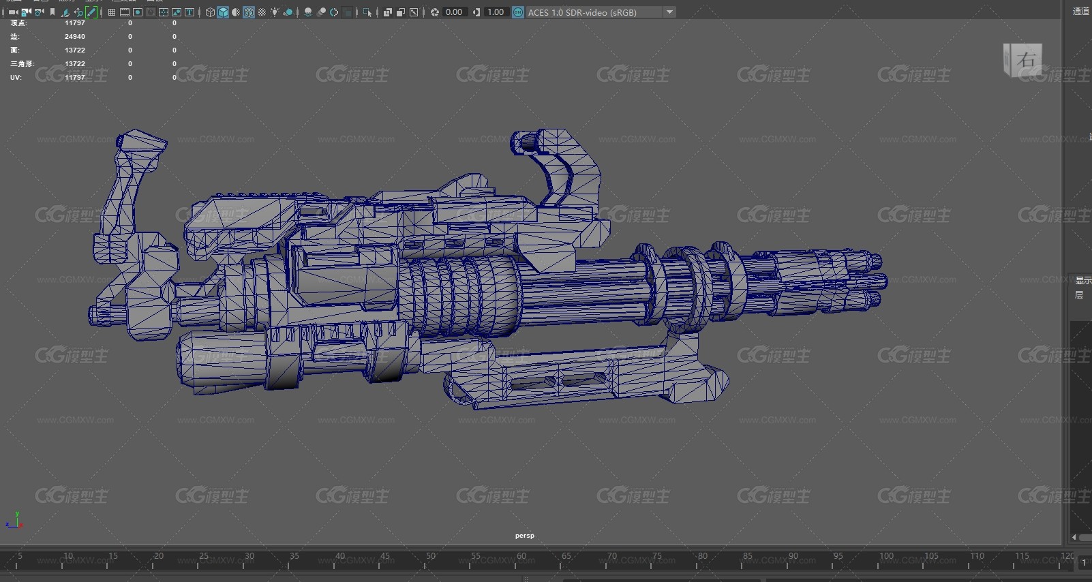Toggle the XRay Joints icon
This screenshot has width=1092, height=582.
click(414, 12)
